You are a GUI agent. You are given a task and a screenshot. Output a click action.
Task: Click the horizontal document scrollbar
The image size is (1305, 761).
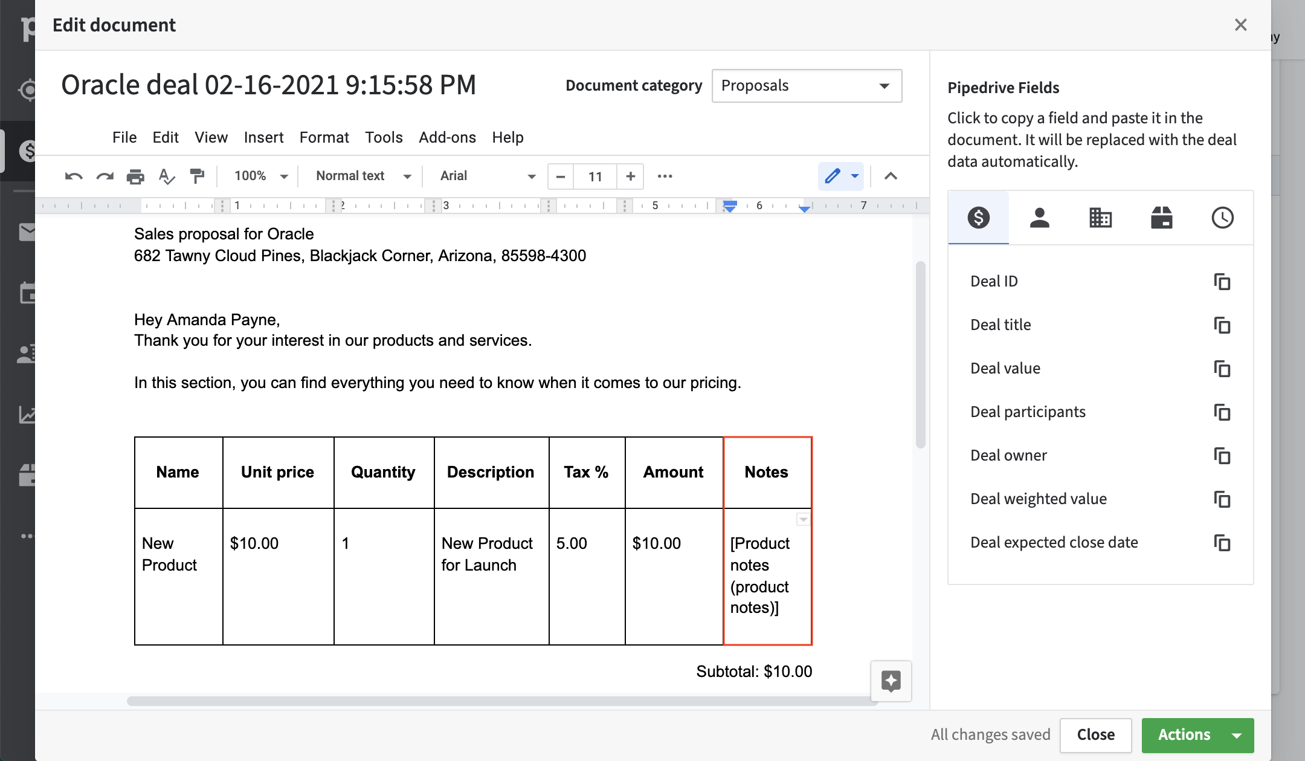[502, 701]
